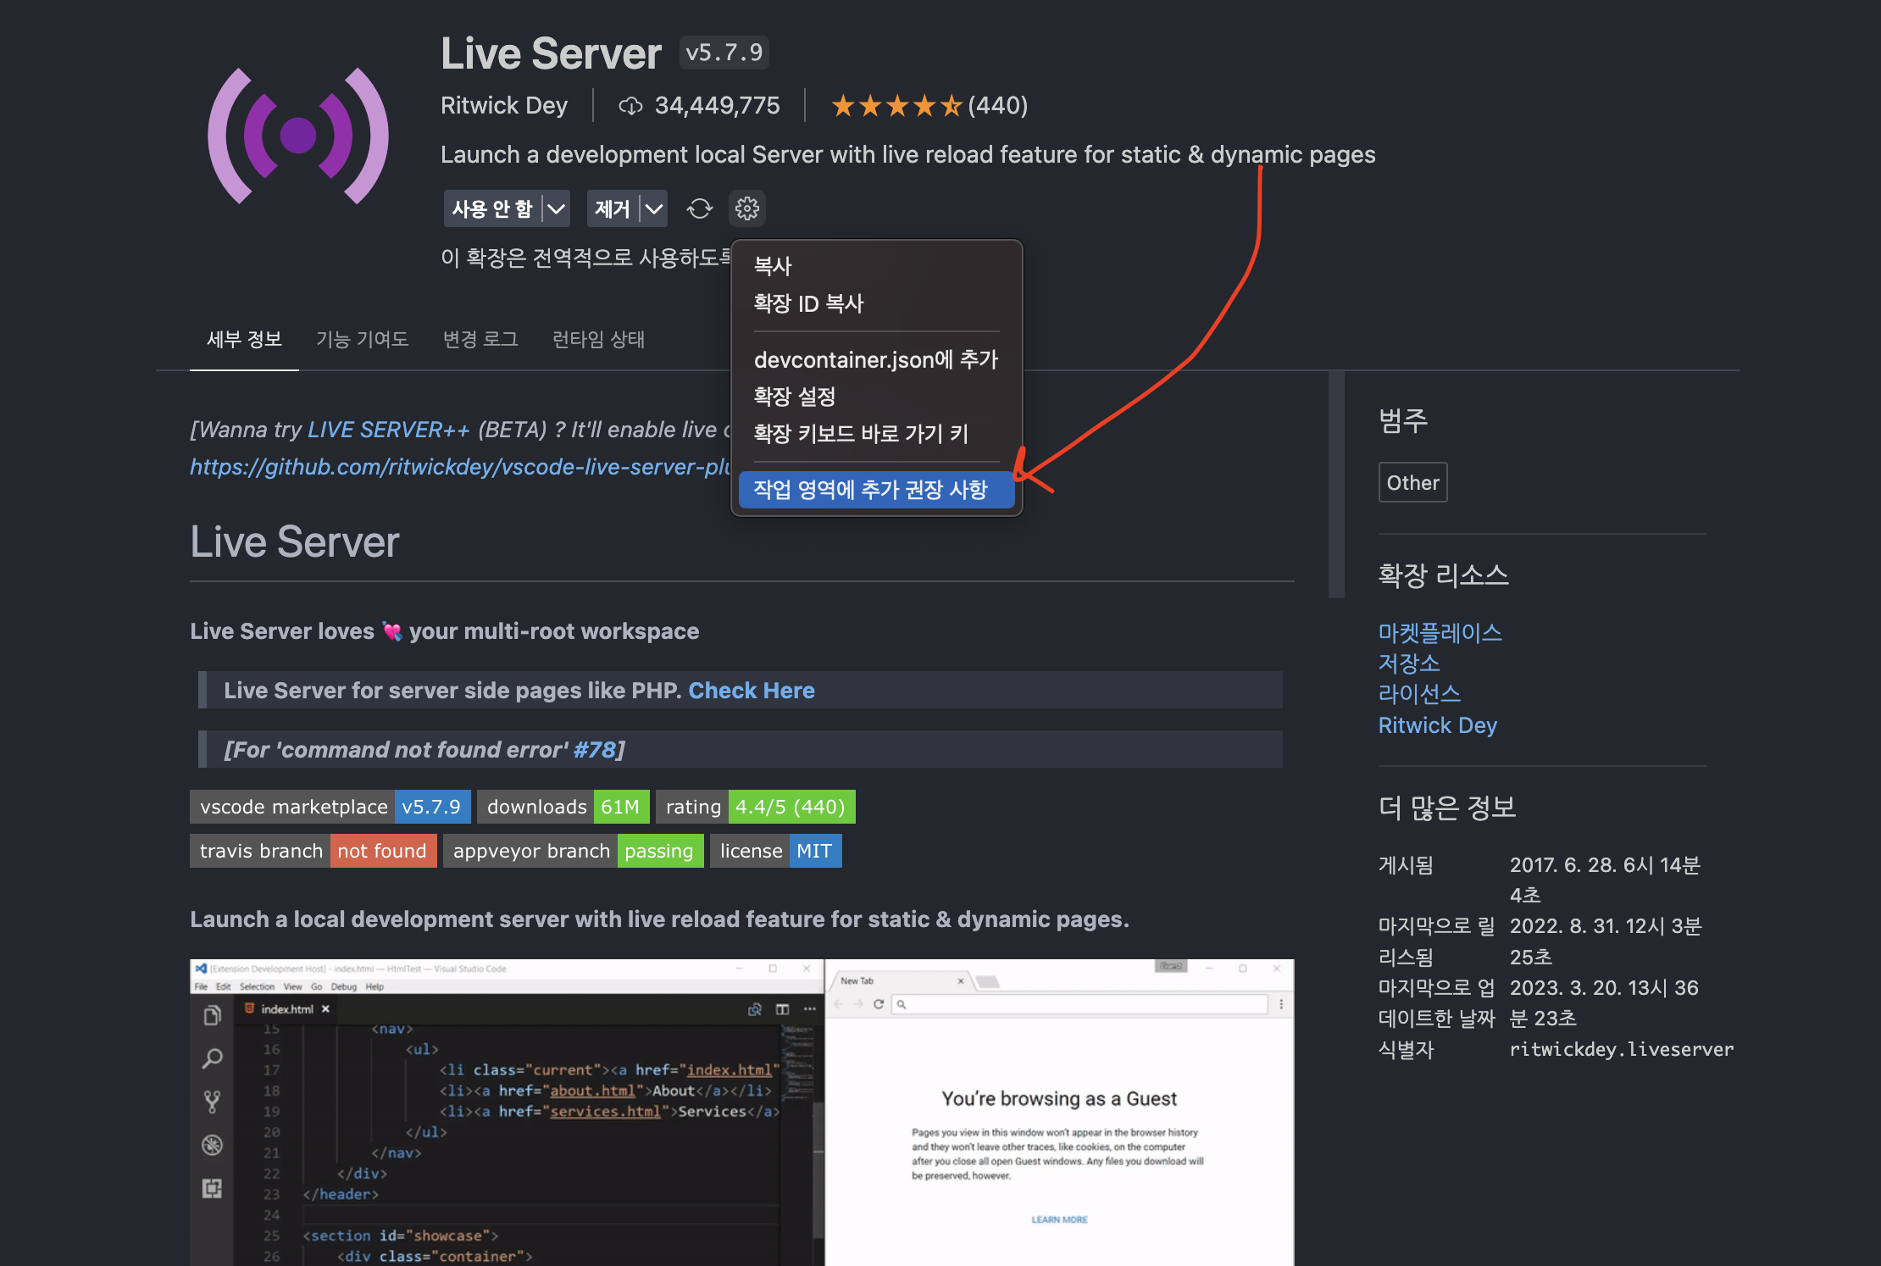1881x1266 pixels.
Task: Click the Live Server demo screenshot
Action: [741, 1112]
